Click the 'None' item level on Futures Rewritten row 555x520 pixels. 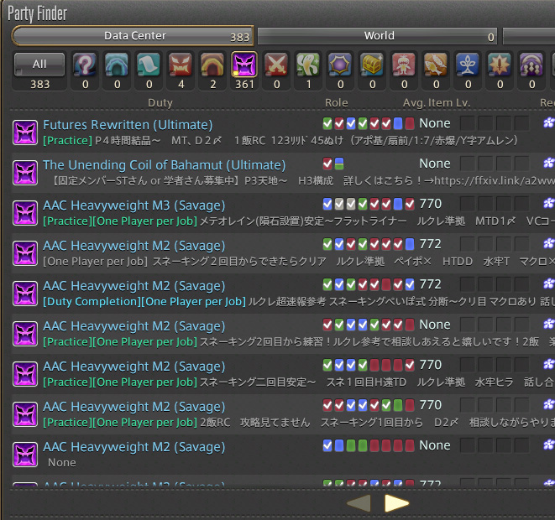click(435, 123)
